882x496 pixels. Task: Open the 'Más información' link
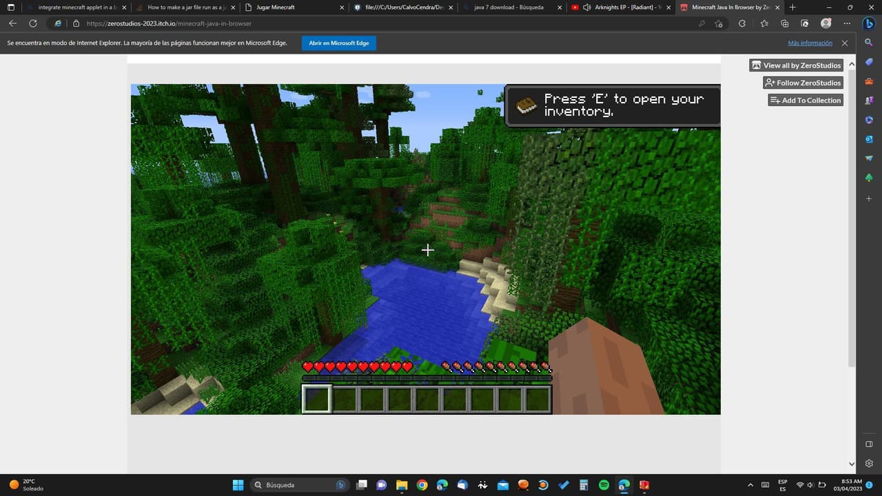[x=810, y=43]
